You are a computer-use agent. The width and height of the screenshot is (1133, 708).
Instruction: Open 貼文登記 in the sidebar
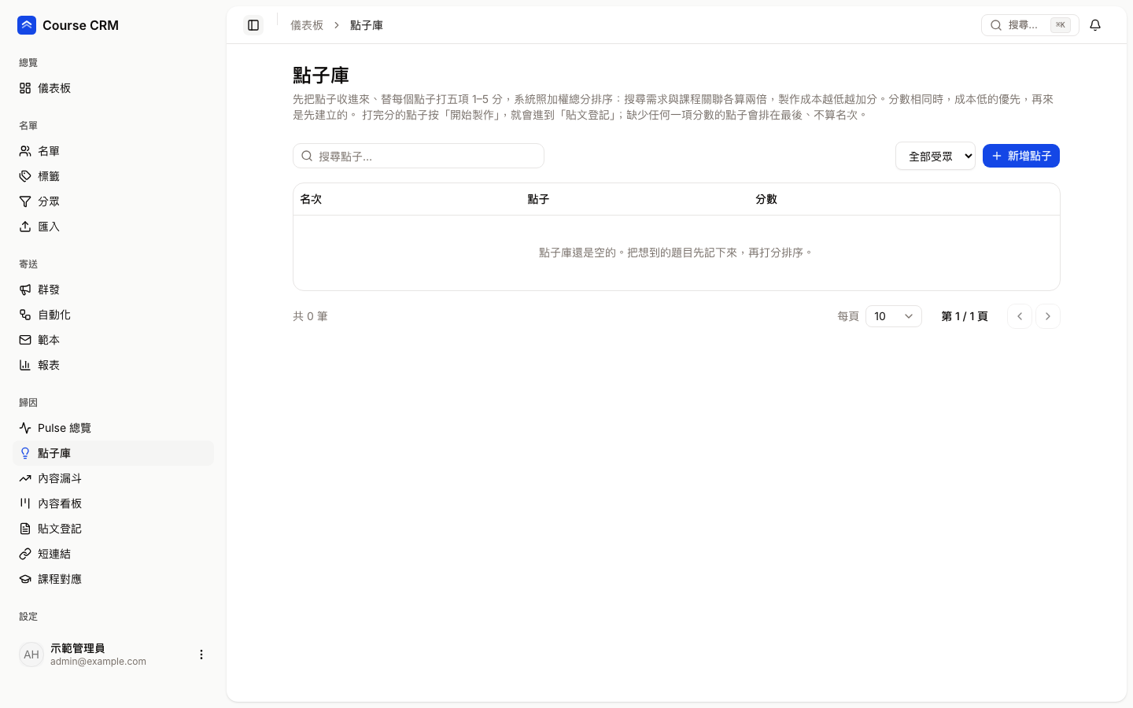(x=113, y=529)
